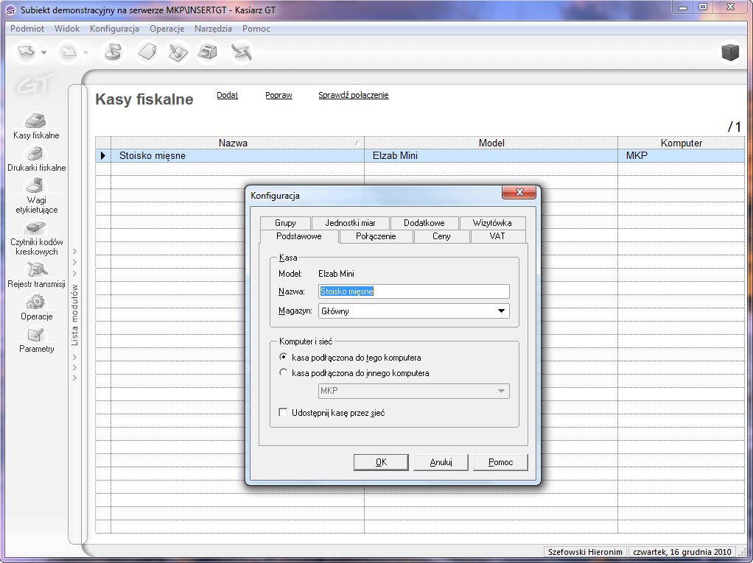This screenshot has width=753, height=563.
Task: Open Czytniki kodów kreskowych module
Action: point(36,228)
